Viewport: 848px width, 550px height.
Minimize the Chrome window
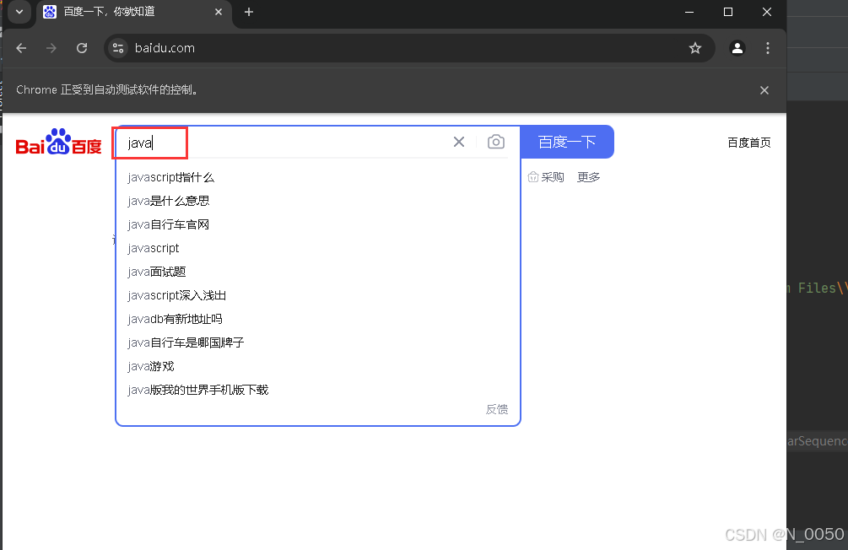tap(689, 12)
